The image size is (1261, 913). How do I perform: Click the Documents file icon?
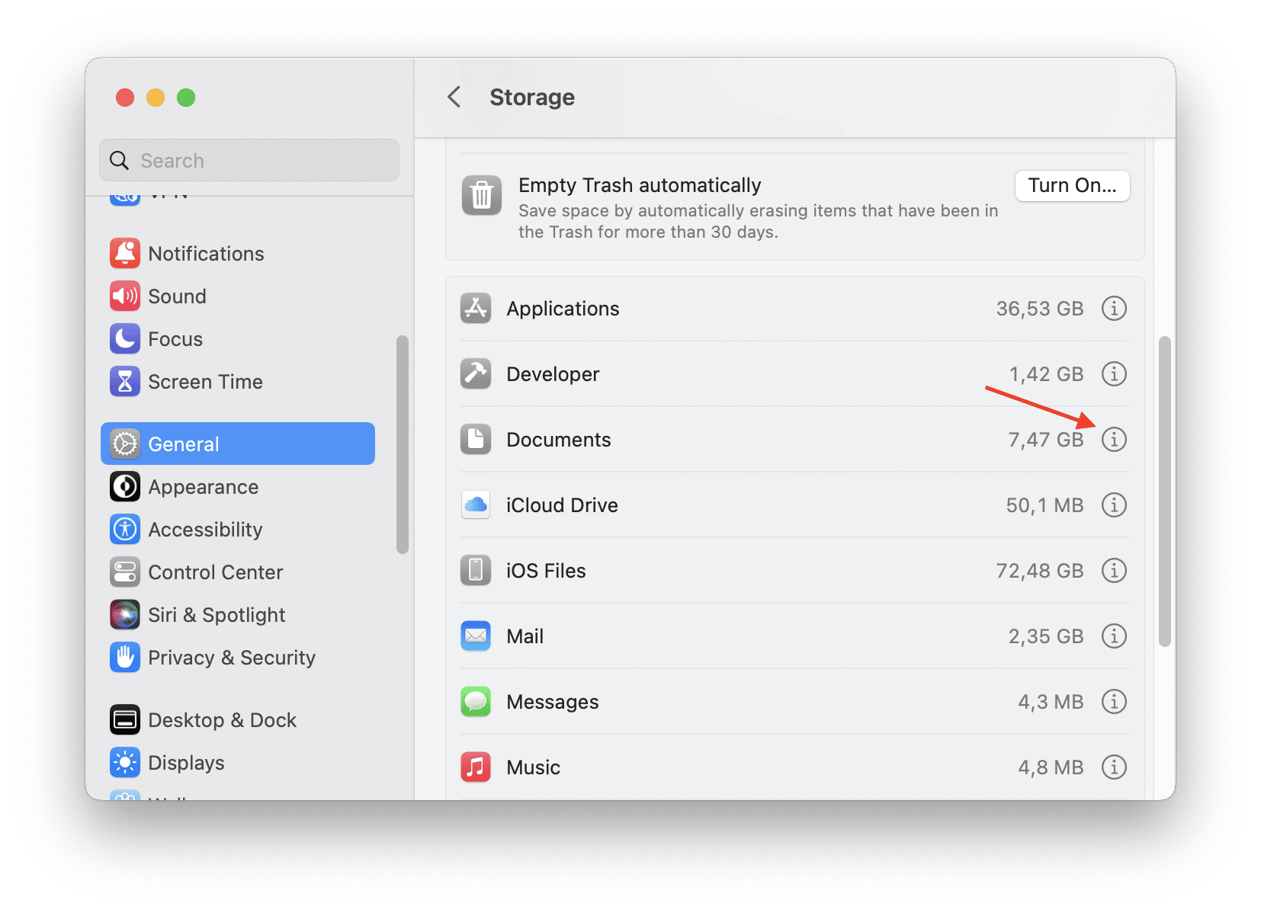coord(475,439)
